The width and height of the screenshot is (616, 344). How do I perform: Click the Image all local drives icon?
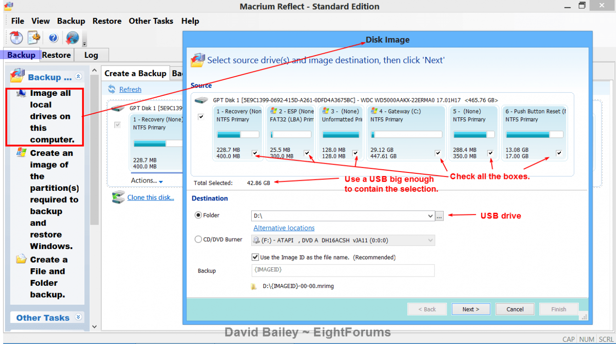21,93
